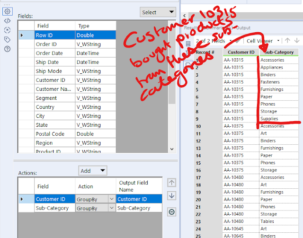Click Sub-Category column header in results
This screenshot has height=238, width=303.
pyautogui.click(x=279, y=52)
